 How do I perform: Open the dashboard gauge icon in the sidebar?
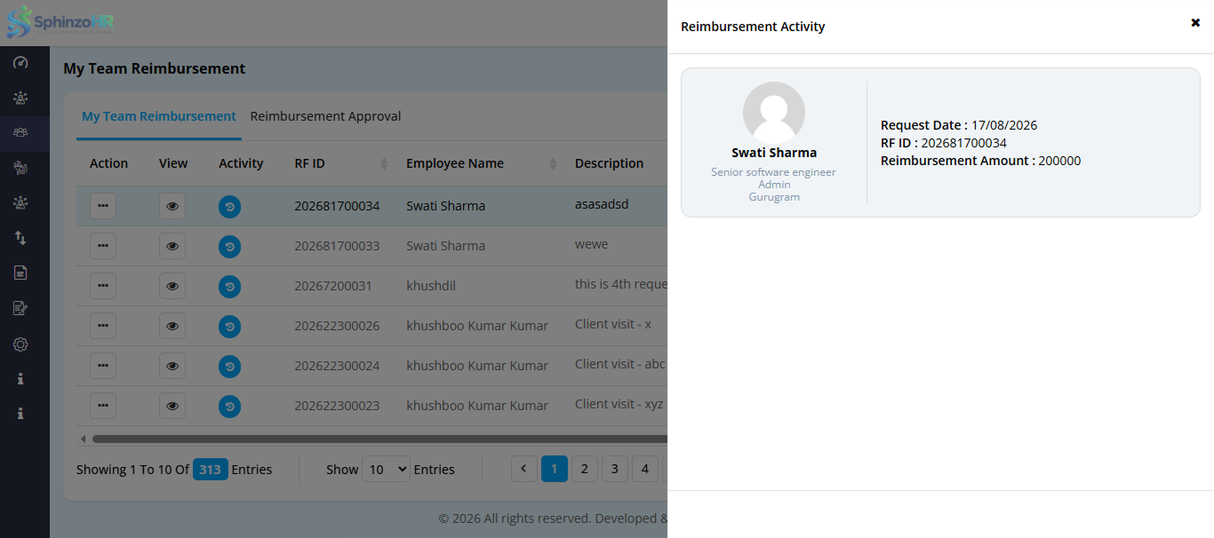pos(20,63)
